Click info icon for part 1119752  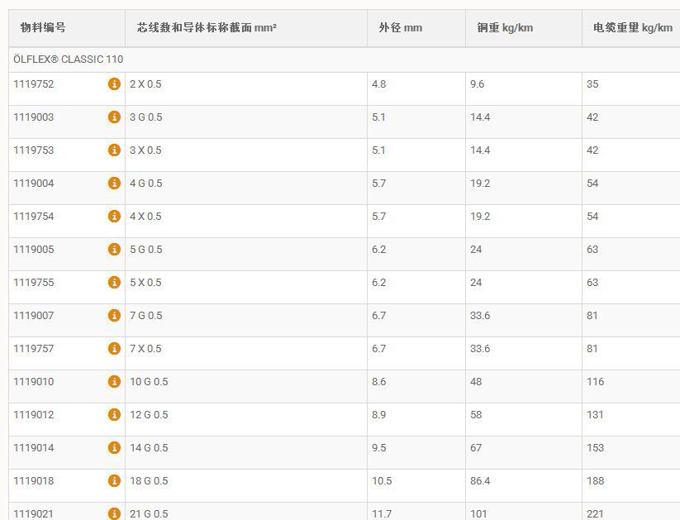point(114,84)
